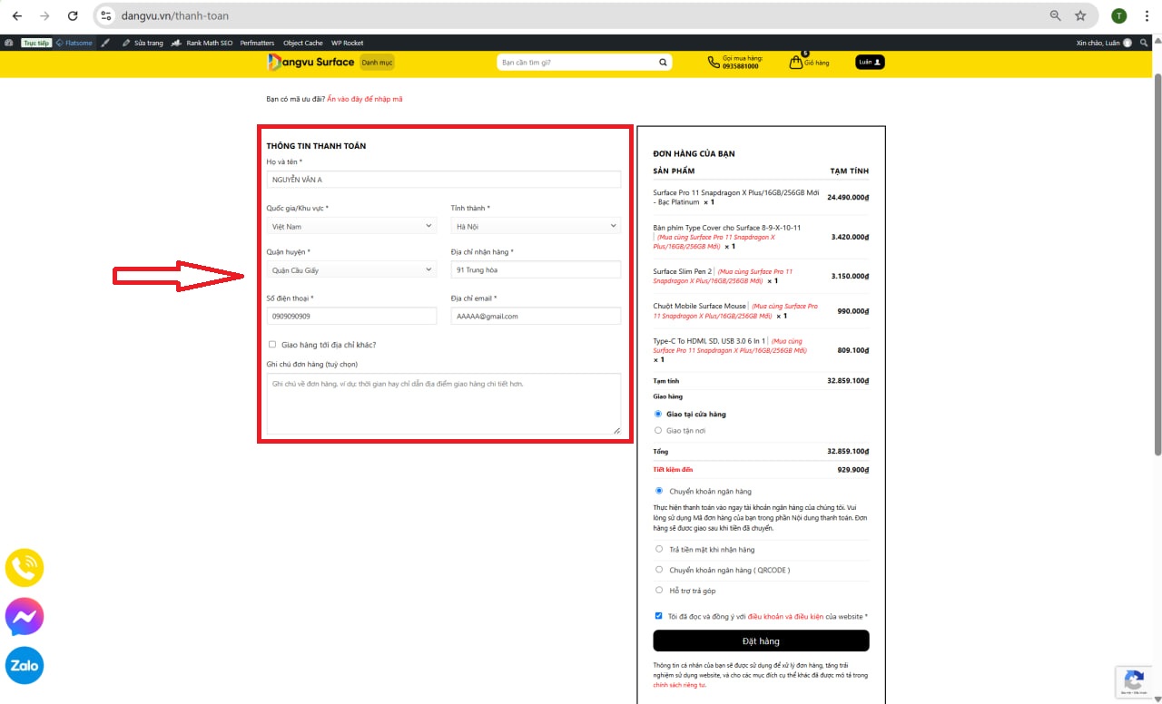The width and height of the screenshot is (1162, 704).
Task: Select 'Chuyển khoản ngân hàng ( QRCODE )' payment
Action: (x=659, y=570)
